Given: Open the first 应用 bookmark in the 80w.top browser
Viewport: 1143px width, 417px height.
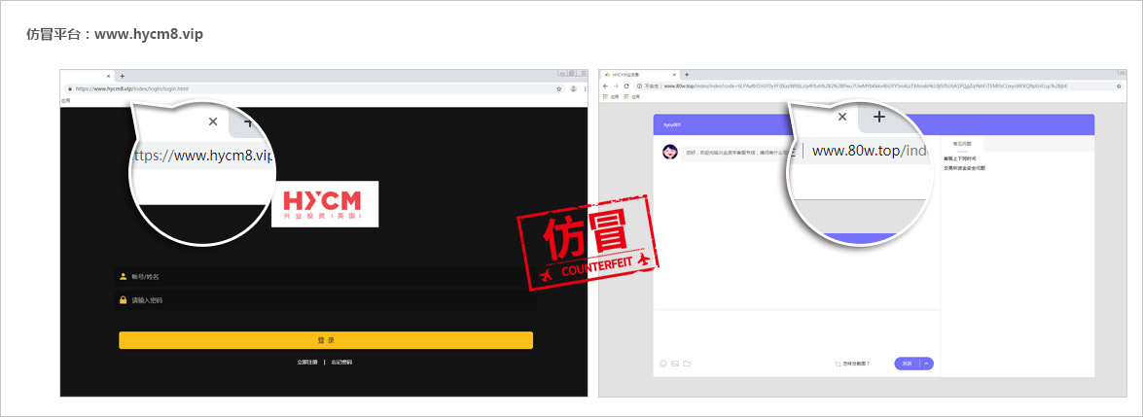Looking at the screenshot, I should pos(611,96).
